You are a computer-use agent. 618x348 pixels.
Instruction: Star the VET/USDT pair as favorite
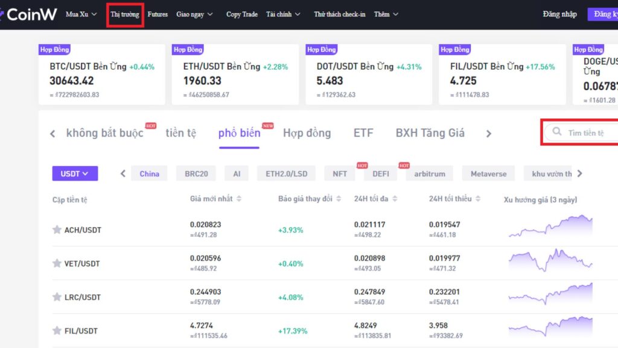point(57,263)
